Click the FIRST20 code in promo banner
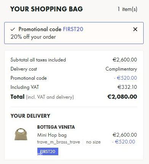149x164 pixels. 73,29
